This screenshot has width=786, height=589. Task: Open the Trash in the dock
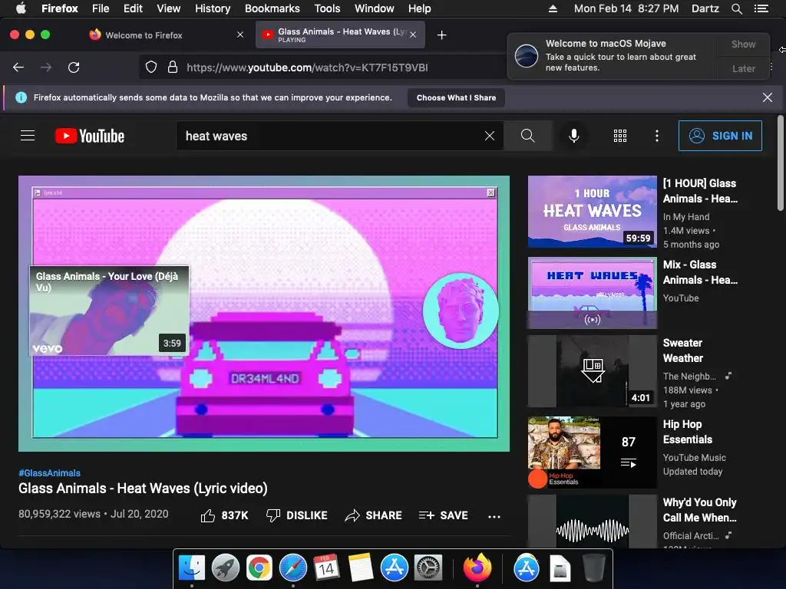click(x=593, y=568)
